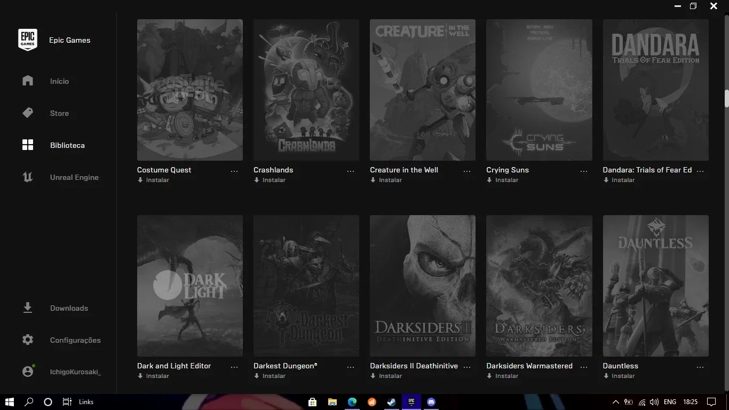Open the Darksiders II Deathinitive cover
Image resolution: width=729 pixels, height=410 pixels.
point(423,286)
